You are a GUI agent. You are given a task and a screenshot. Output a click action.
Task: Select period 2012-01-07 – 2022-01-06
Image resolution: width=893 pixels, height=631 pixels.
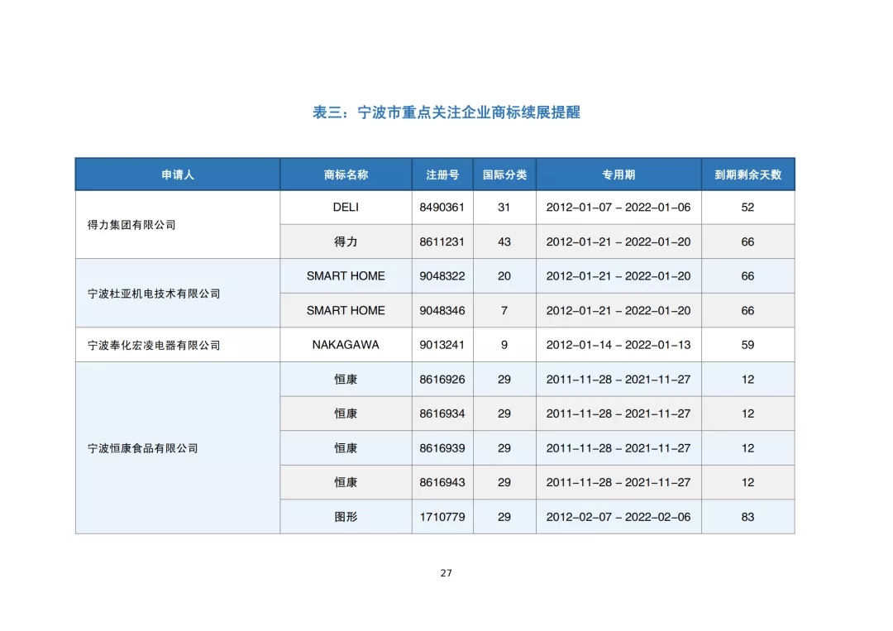click(618, 208)
